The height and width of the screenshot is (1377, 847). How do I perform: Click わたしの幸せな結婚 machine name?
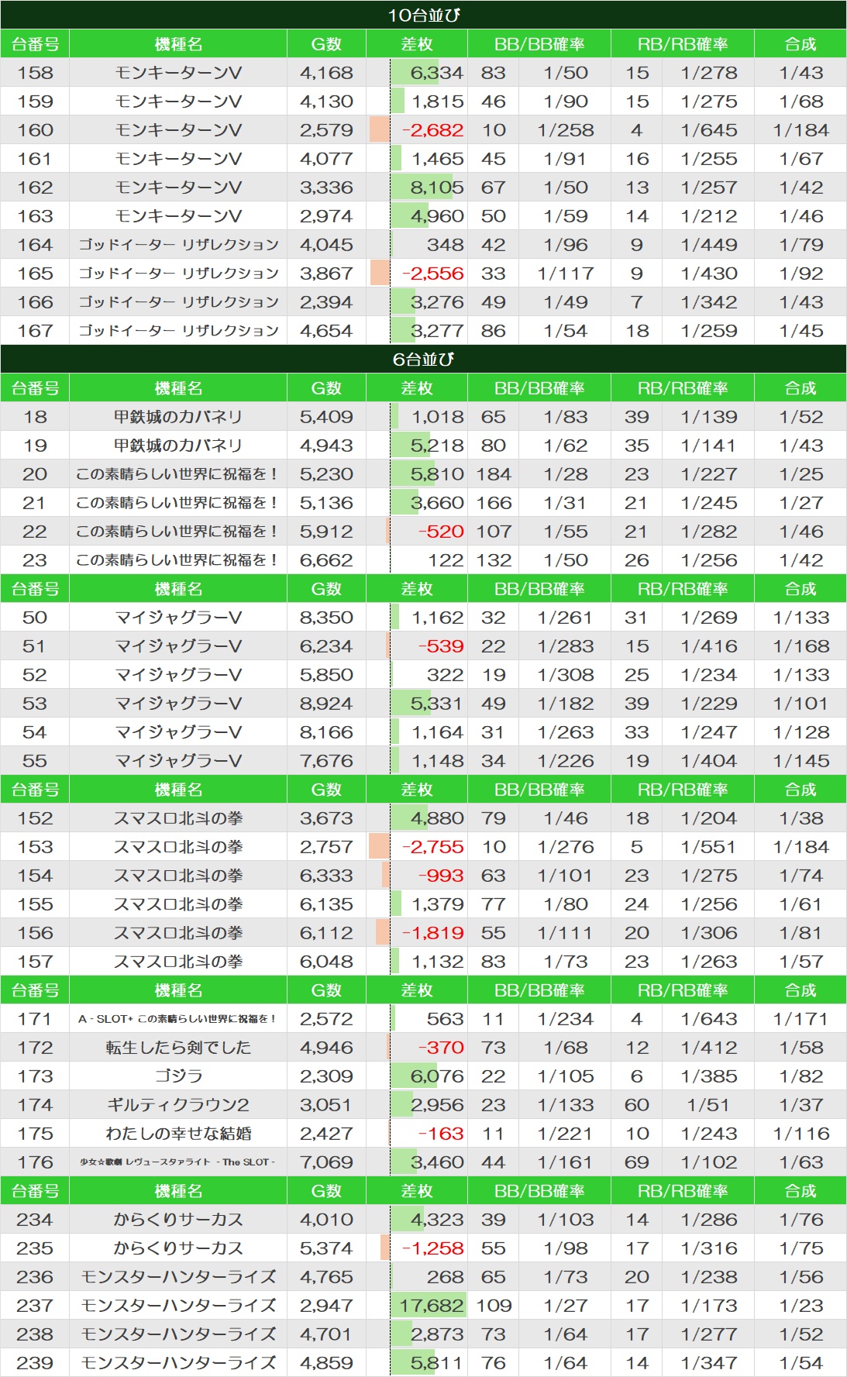[178, 1134]
